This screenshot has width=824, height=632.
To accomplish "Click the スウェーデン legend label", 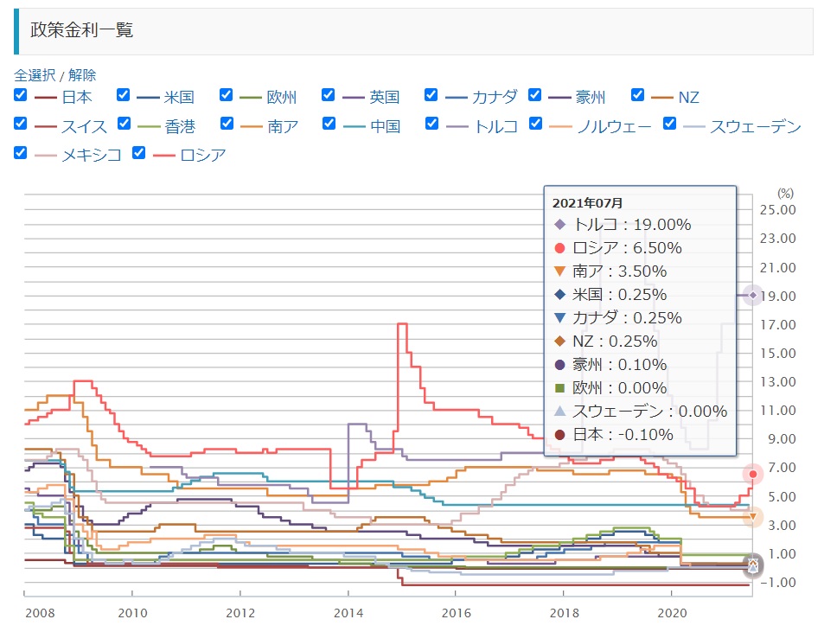I will [755, 126].
